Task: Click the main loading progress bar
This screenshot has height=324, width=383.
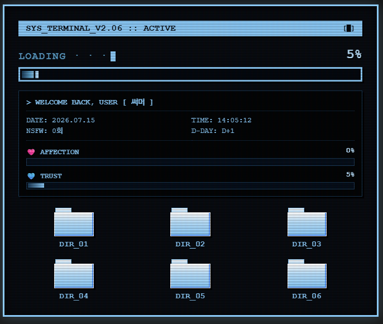Action: click(x=190, y=74)
